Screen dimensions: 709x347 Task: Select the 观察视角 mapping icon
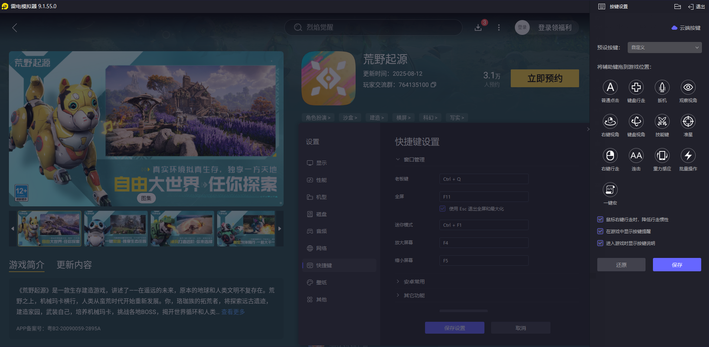tap(688, 88)
